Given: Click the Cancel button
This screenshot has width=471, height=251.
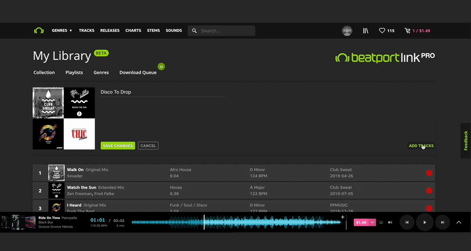Looking at the screenshot, I should click(148, 145).
